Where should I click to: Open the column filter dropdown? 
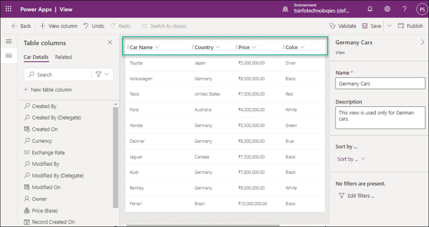[x=102, y=75]
